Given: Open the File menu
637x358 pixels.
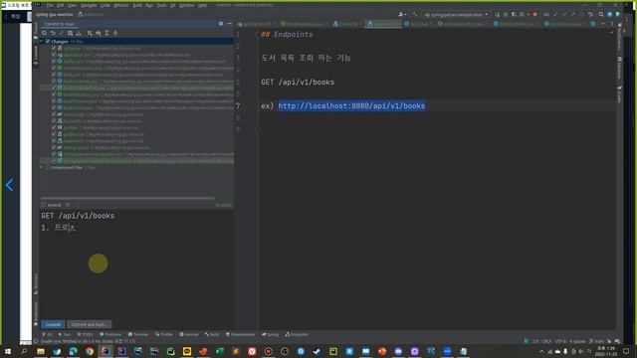Looking at the screenshot, I should coord(50,5).
